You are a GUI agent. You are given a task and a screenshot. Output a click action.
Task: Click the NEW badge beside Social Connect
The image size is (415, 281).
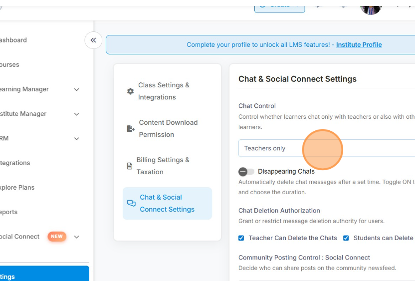coord(57,237)
